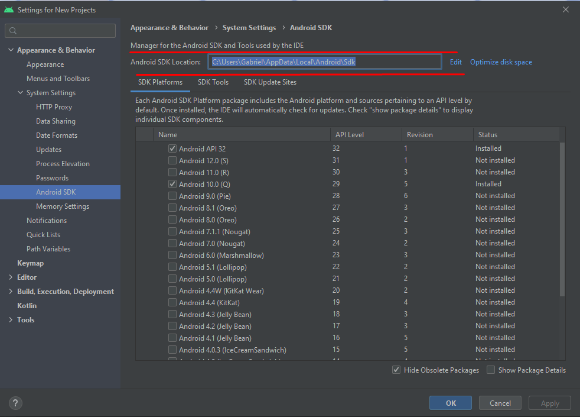The width and height of the screenshot is (580, 417).
Task: Expand the Editor tree node
Action: [11, 277]
